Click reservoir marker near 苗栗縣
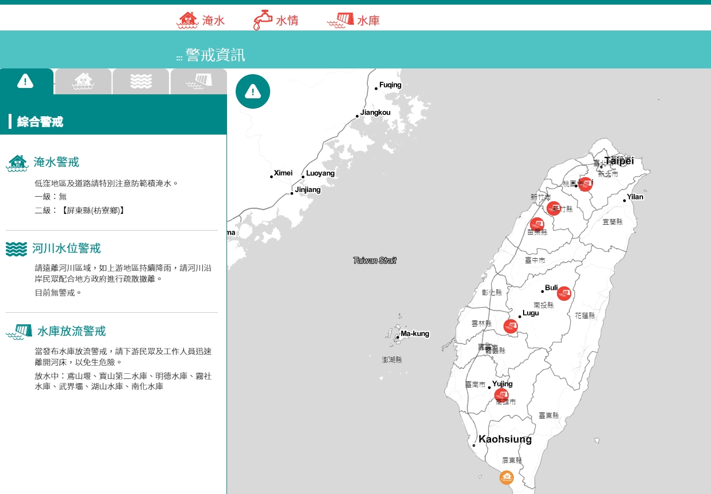 537,224
